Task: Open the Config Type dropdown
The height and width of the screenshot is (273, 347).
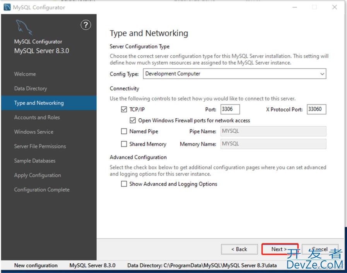Action: [234, 74]
